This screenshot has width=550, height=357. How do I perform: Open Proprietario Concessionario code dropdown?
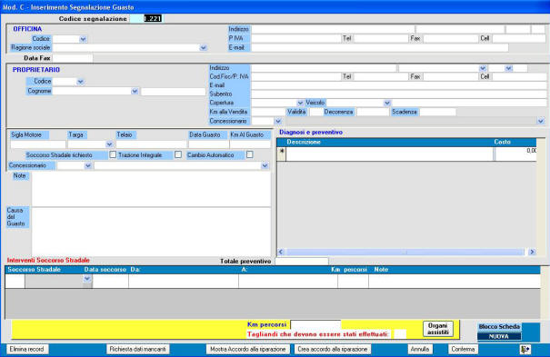[x=278, y=121]
